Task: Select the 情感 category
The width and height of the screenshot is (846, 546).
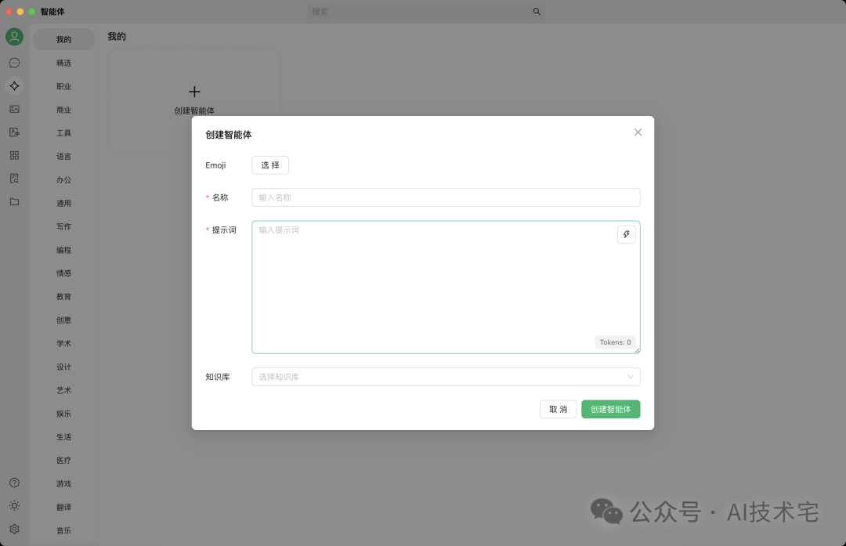Action: (x=63, y=273)
